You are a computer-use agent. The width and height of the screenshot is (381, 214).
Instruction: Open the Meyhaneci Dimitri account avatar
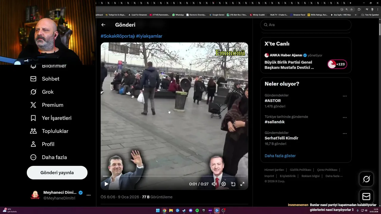(x=35, y=195)
